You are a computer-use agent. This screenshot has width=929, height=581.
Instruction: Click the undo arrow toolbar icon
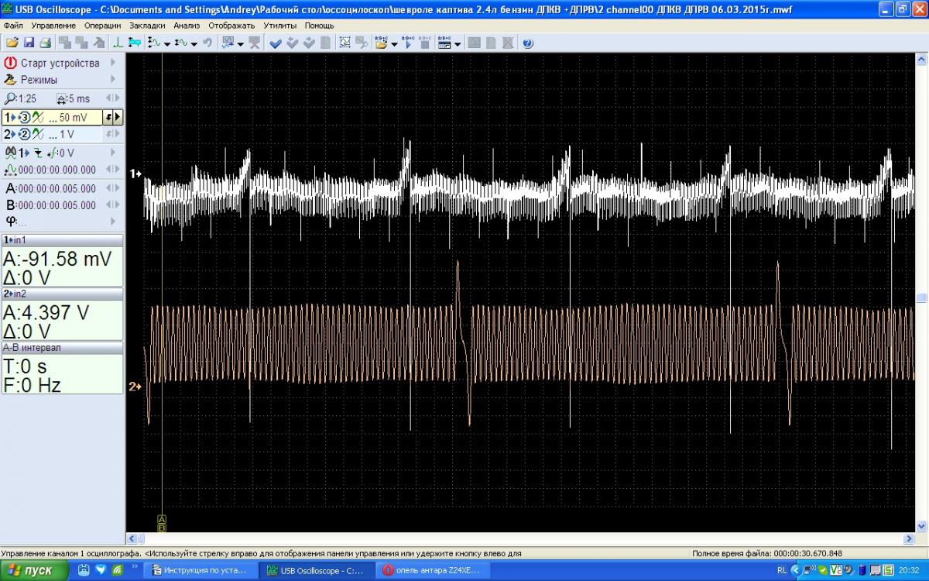click(207, 43)
